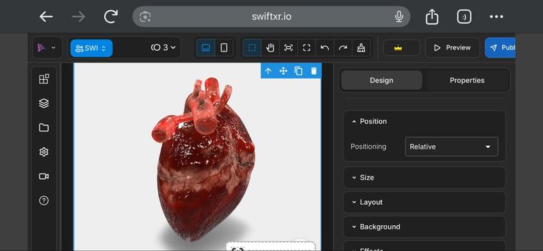Viewport: 543px width, 251px height.
Task: Switch to mobile viewport mode
Action: [224, 47]
